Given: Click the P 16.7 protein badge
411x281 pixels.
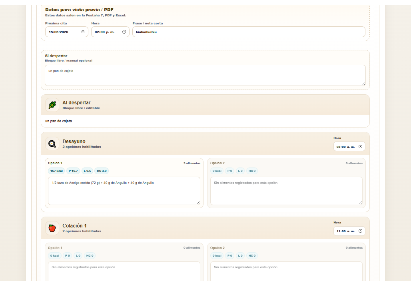Looking at the screenshot, I should pos(73,171).
